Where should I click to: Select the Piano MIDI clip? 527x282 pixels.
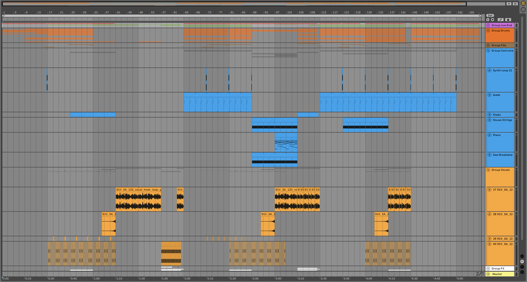click(286, 142)
